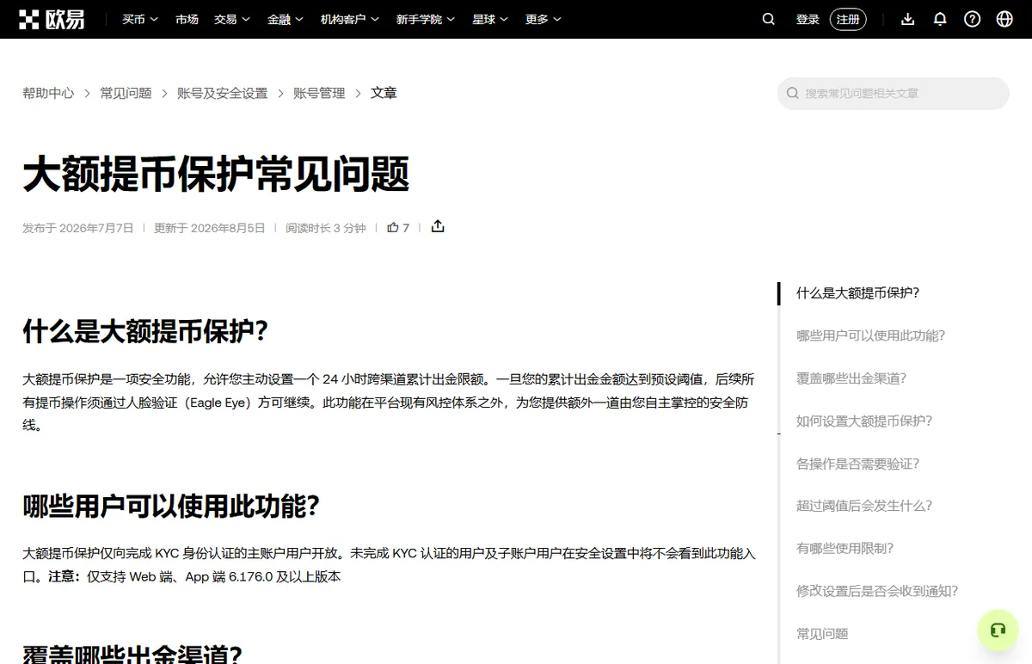Click the 文章 breadcrumb item

coord(384,93)
